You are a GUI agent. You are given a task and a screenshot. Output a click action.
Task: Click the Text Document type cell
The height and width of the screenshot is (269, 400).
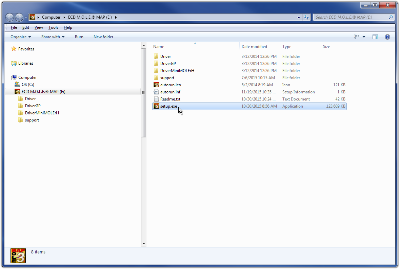click(x=296, y=99)
